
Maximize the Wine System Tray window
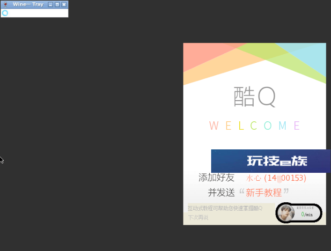point(57,4)
